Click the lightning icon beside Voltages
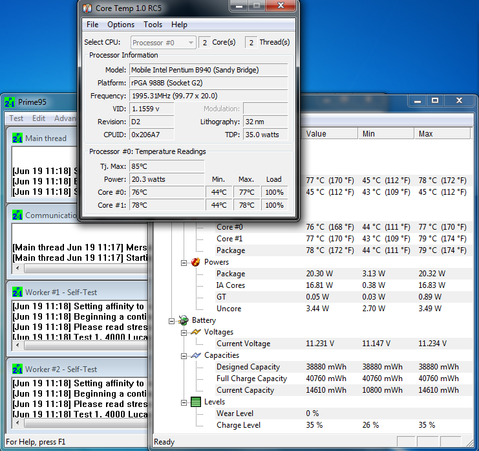This screenshot has height=451, width=479. (x=196, y=332)
